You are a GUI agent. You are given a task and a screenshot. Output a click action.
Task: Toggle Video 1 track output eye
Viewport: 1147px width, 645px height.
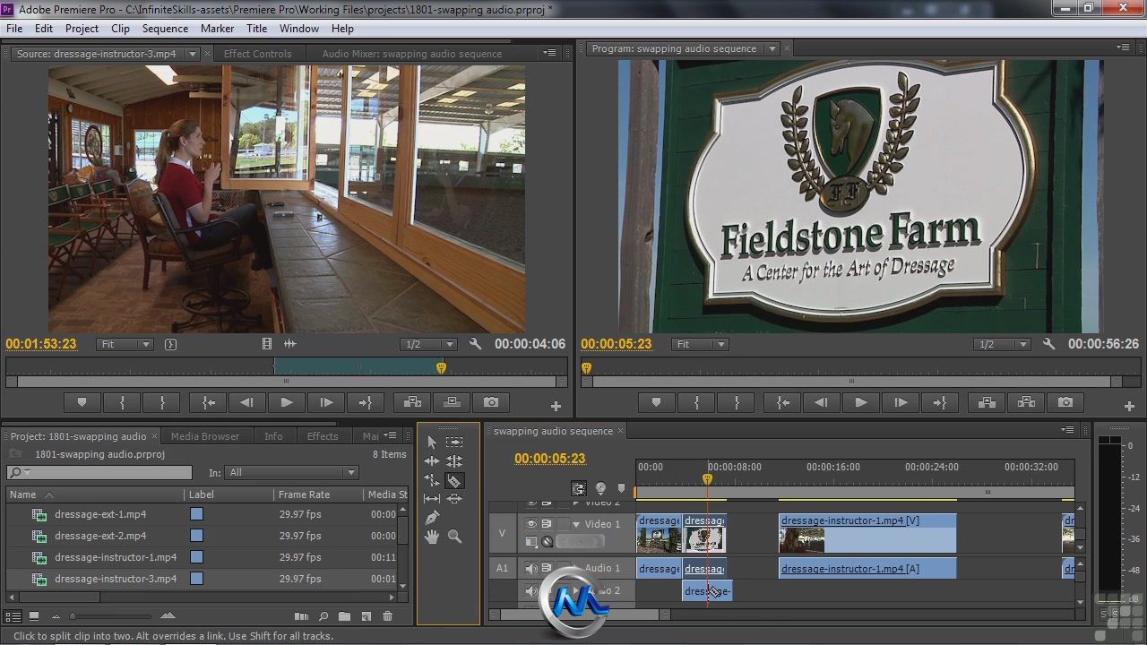point(531,524)
